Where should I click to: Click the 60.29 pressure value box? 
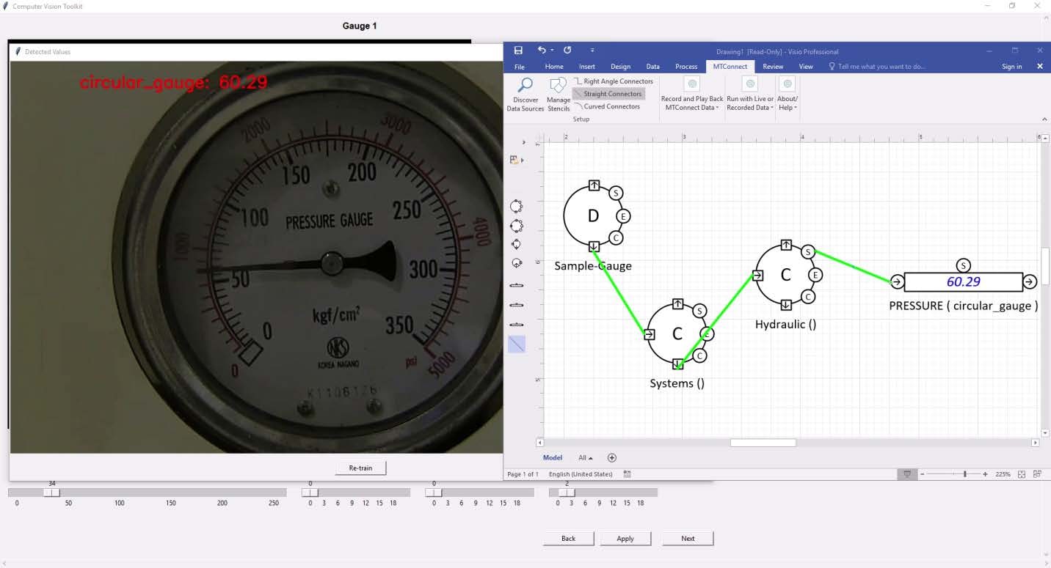tap(963, 282)
